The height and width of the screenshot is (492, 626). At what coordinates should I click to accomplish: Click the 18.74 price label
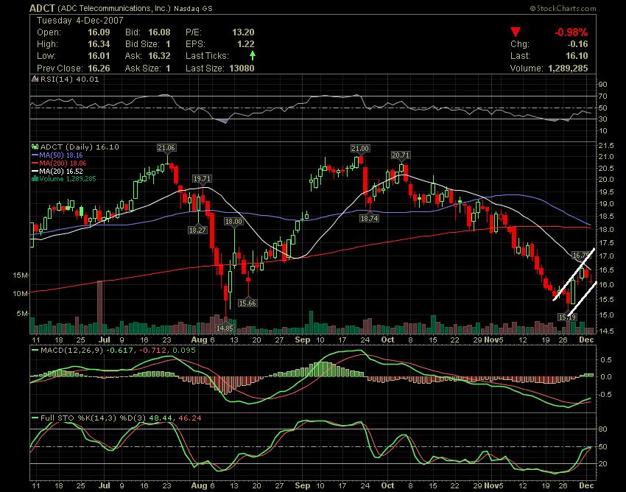(369, 219)
